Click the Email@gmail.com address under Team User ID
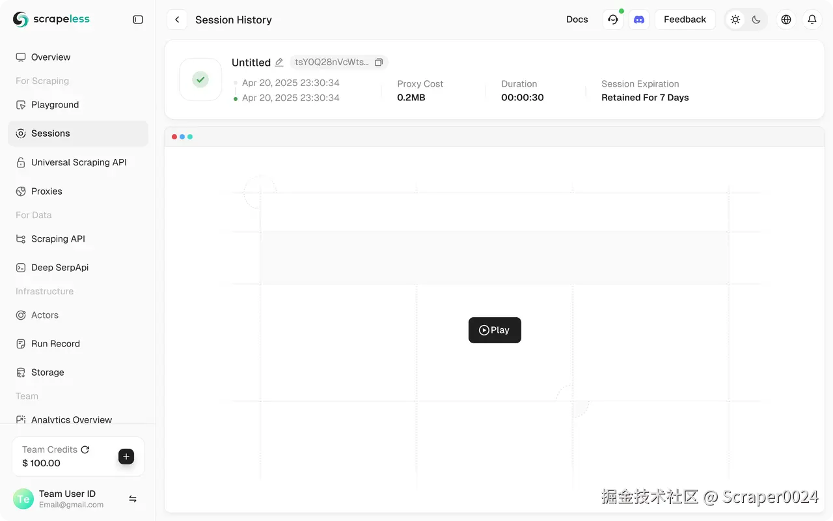 (71, 505)
